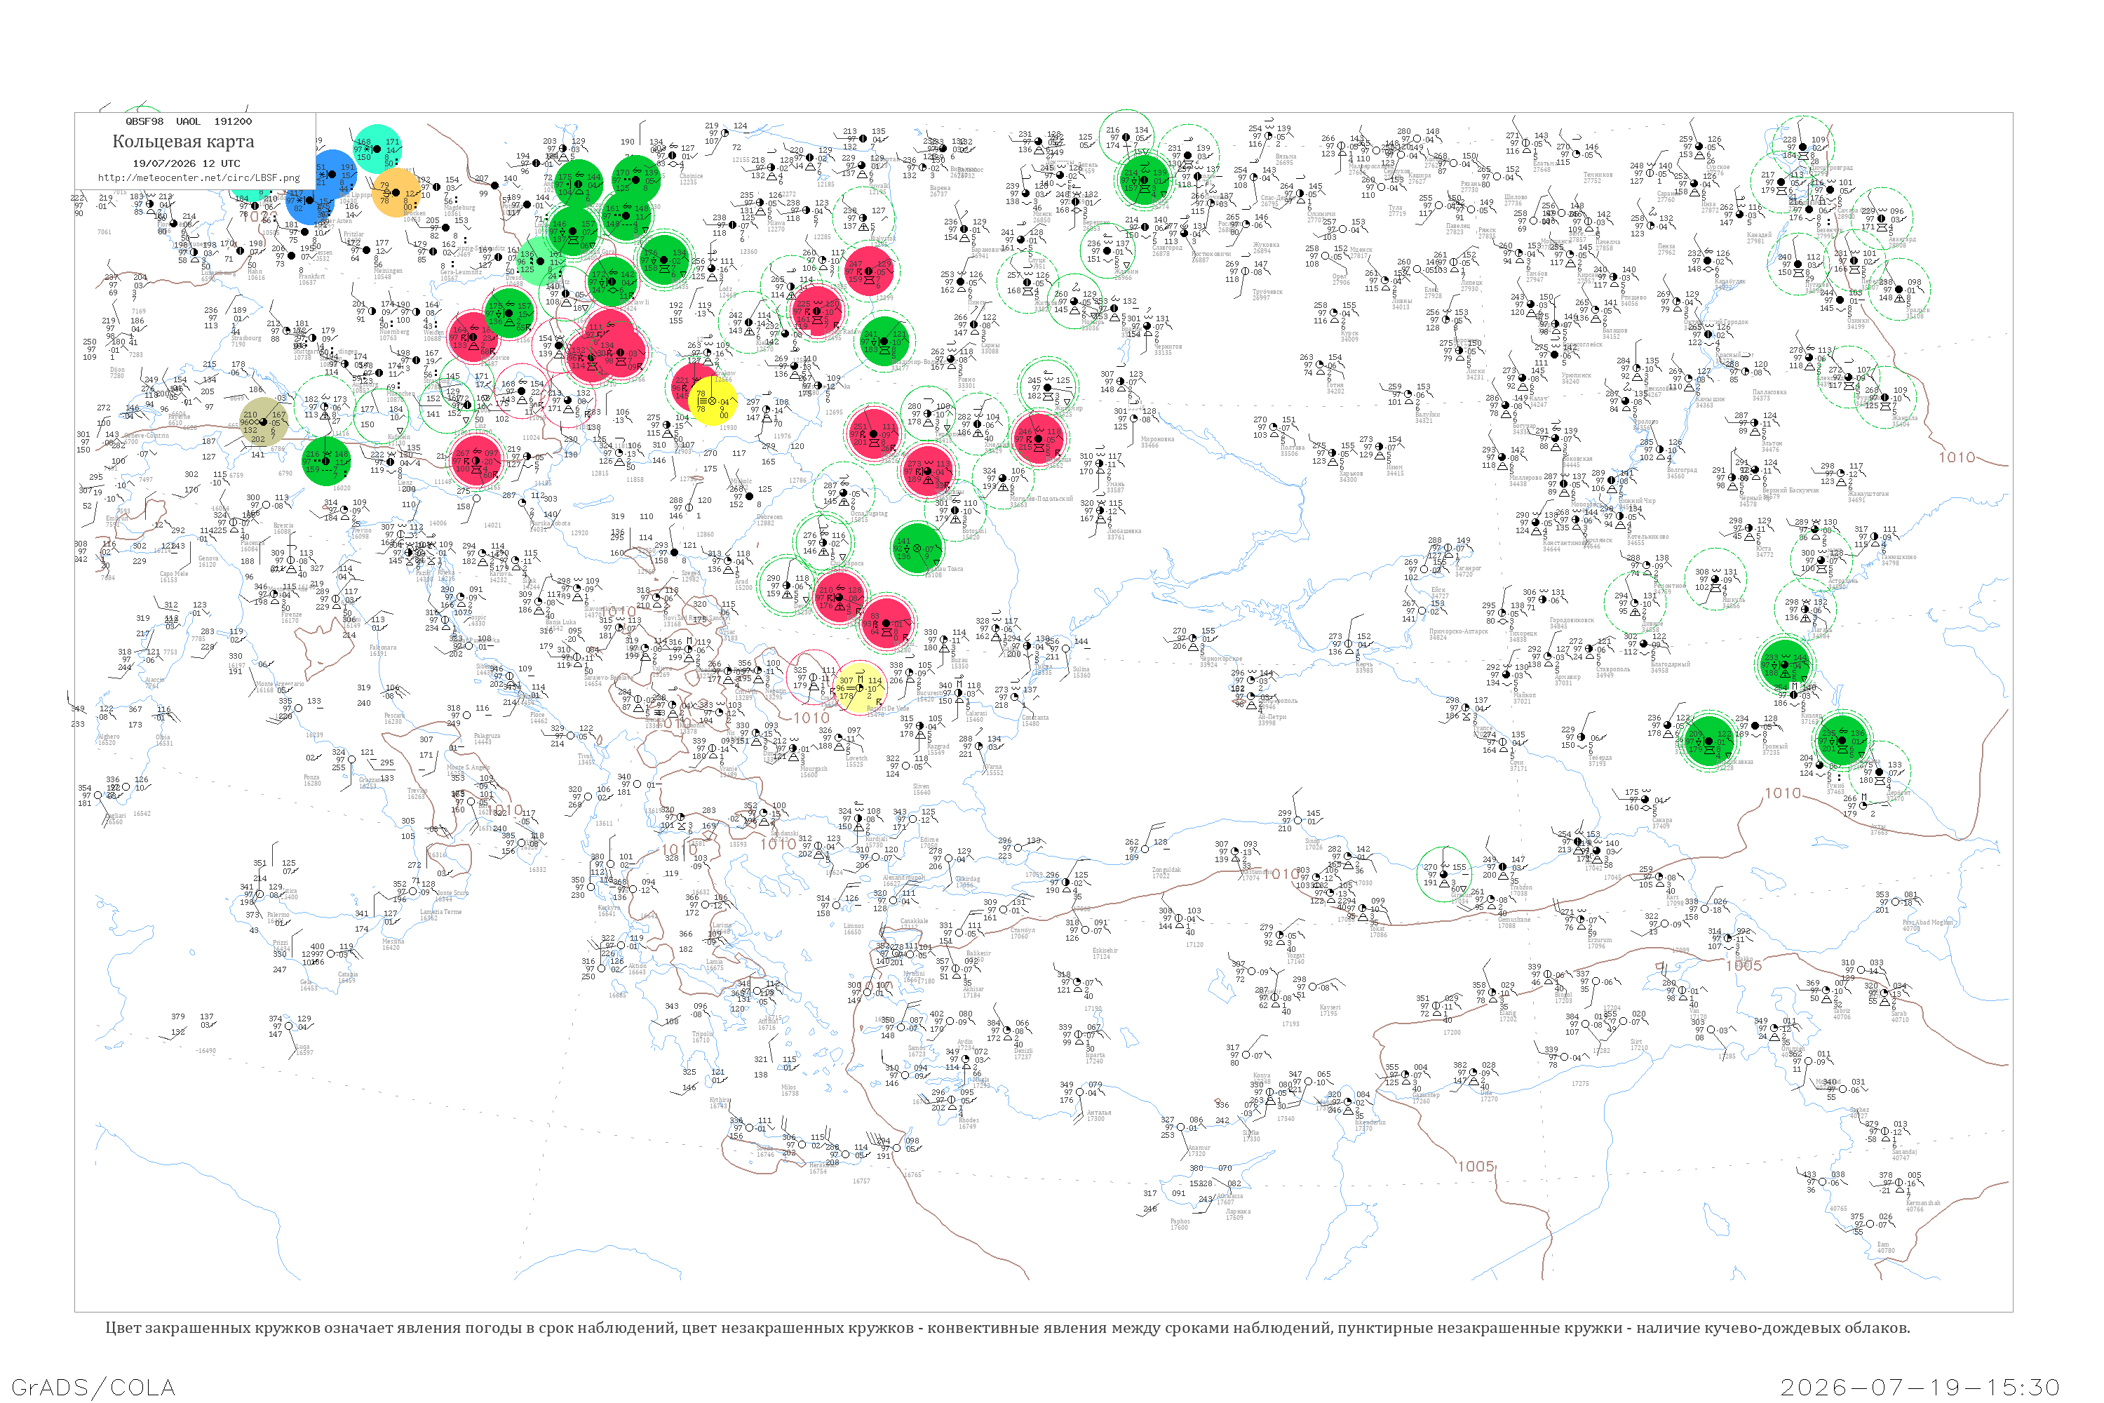Click the "Meiningen 10548" station label
2104x1403 pixels.
[389, 274]
